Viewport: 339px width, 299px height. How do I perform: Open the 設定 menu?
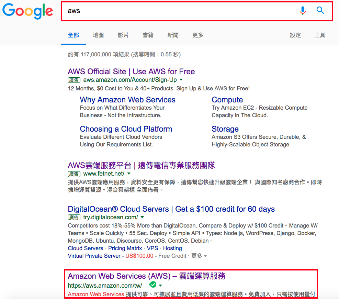tap(295, 35)
